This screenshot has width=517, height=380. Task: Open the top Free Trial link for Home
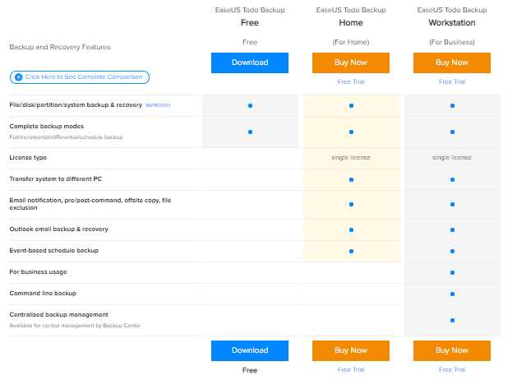coord(351,82)
